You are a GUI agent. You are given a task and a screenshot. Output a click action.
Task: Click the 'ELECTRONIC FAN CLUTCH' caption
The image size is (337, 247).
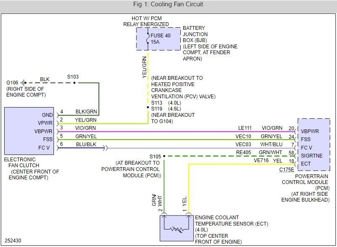(x=22, y=163)
